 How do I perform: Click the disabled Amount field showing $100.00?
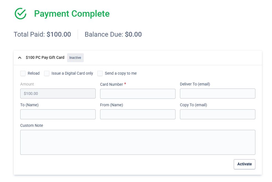pyautogui.click(x=58, y=93)
